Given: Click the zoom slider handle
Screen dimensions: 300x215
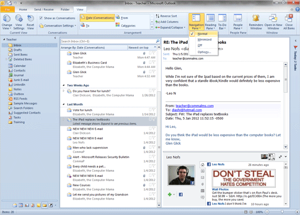Looking at the screenshot, I should [x=282, y=212].
